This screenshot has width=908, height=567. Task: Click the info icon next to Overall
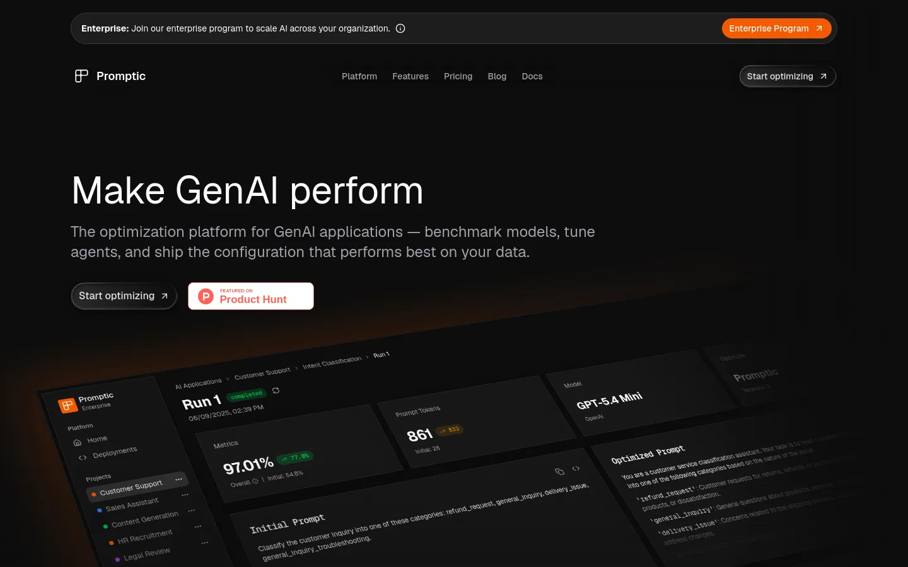tap(255, 482)
